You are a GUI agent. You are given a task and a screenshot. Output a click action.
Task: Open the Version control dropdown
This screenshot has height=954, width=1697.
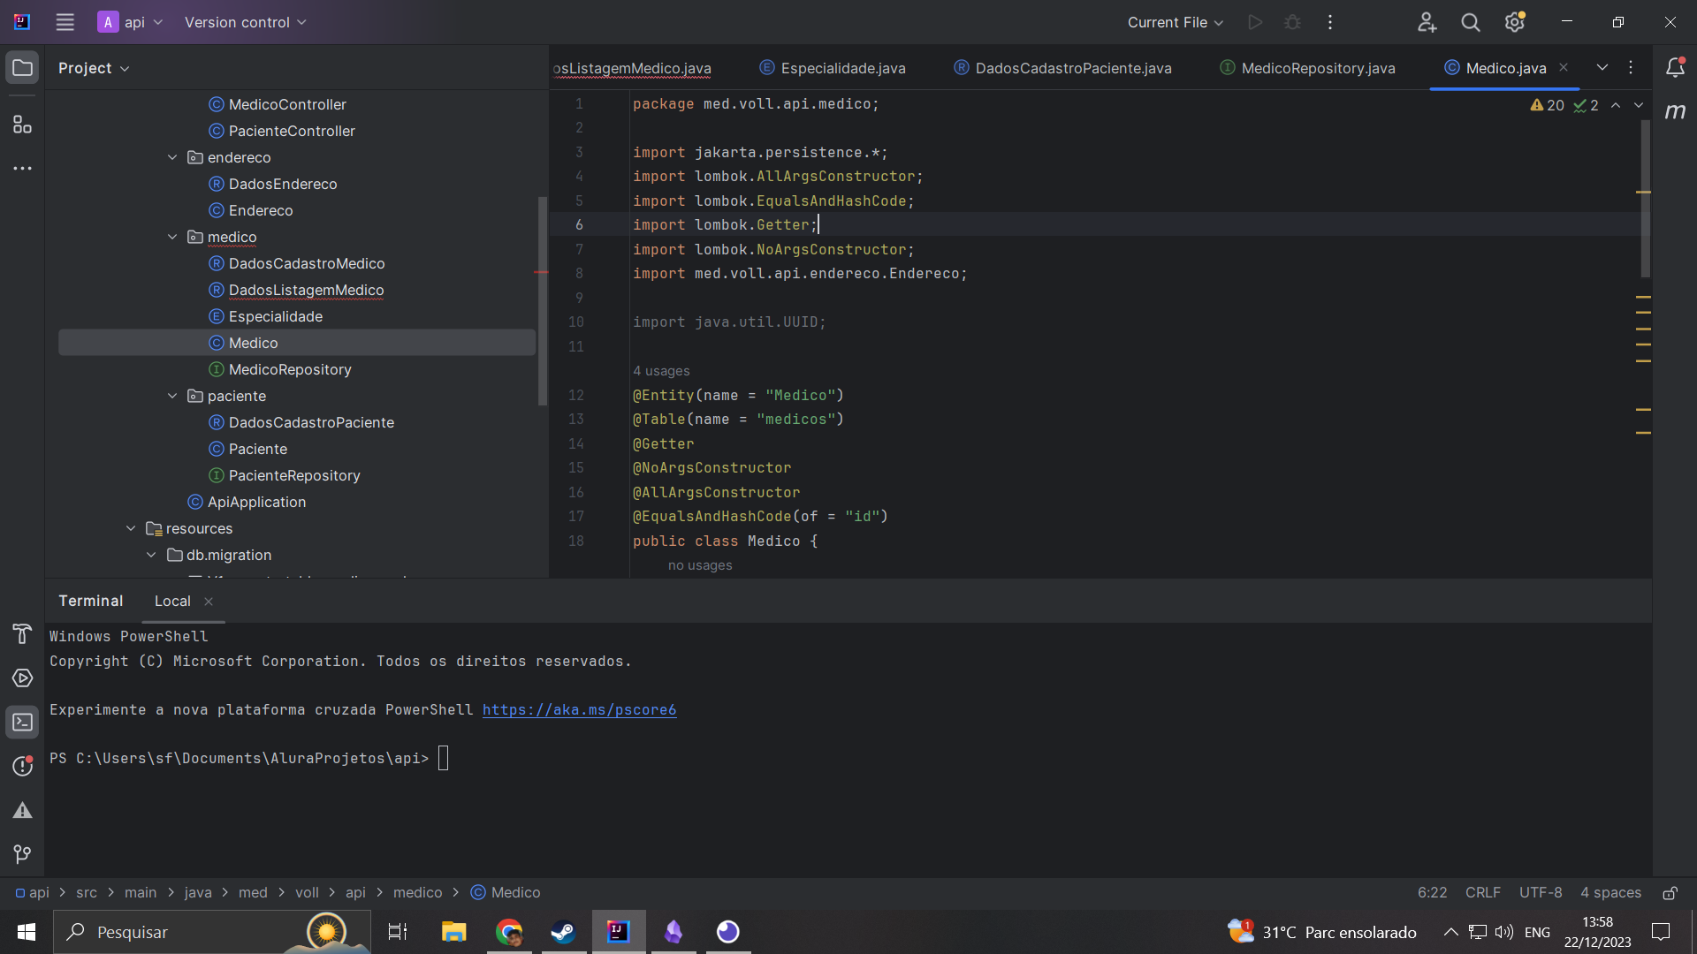(245, 22)
